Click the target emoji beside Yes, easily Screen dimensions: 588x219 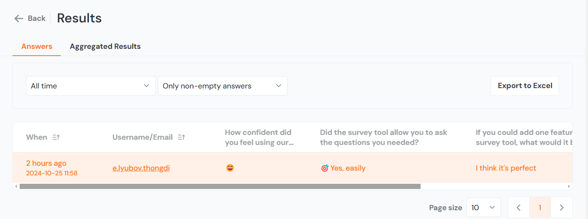[325, 168]
